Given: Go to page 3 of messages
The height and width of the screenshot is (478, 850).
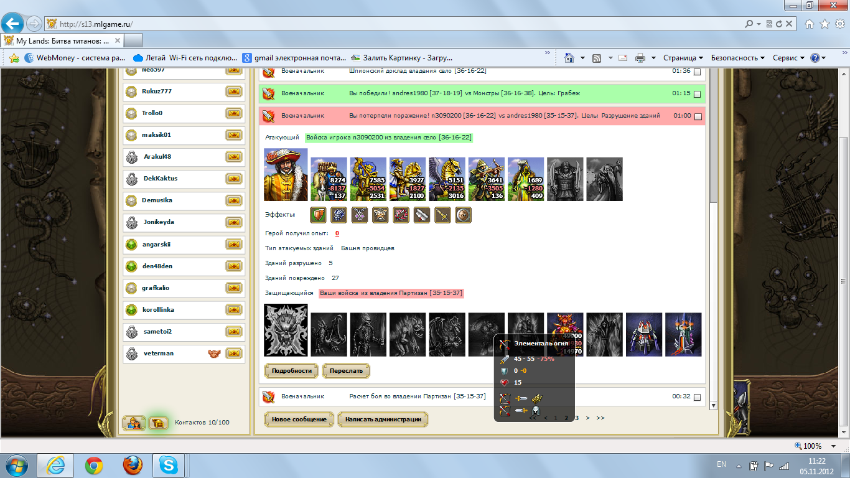Looking at the screenshot, I should coord(577,418).
